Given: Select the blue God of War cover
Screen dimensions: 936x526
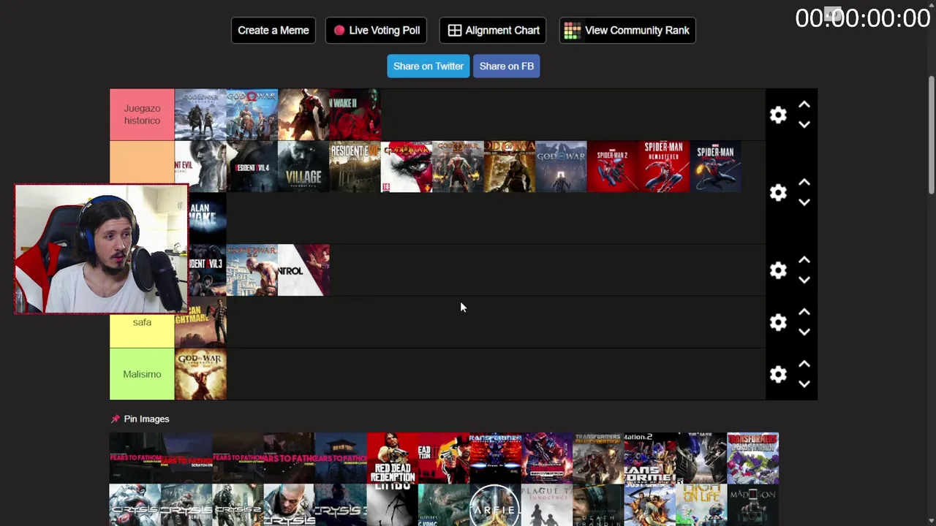Looking at the screenshot, I should pyautogui.click(x=252, y=115).
